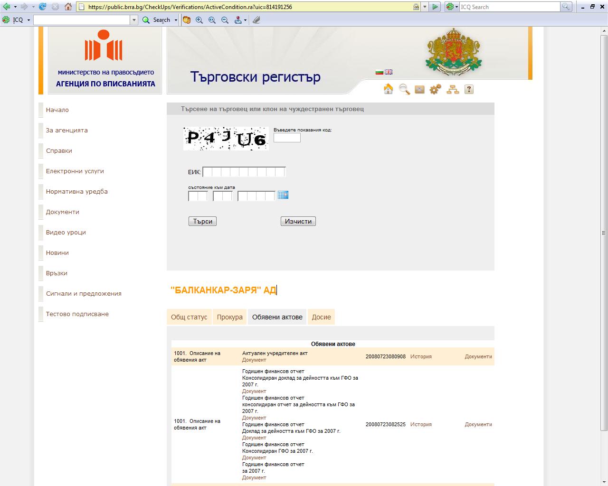Viewport: 608px width, 486px height.
Task: Open Начало in the left menu
Action: [x=57, y=110]
